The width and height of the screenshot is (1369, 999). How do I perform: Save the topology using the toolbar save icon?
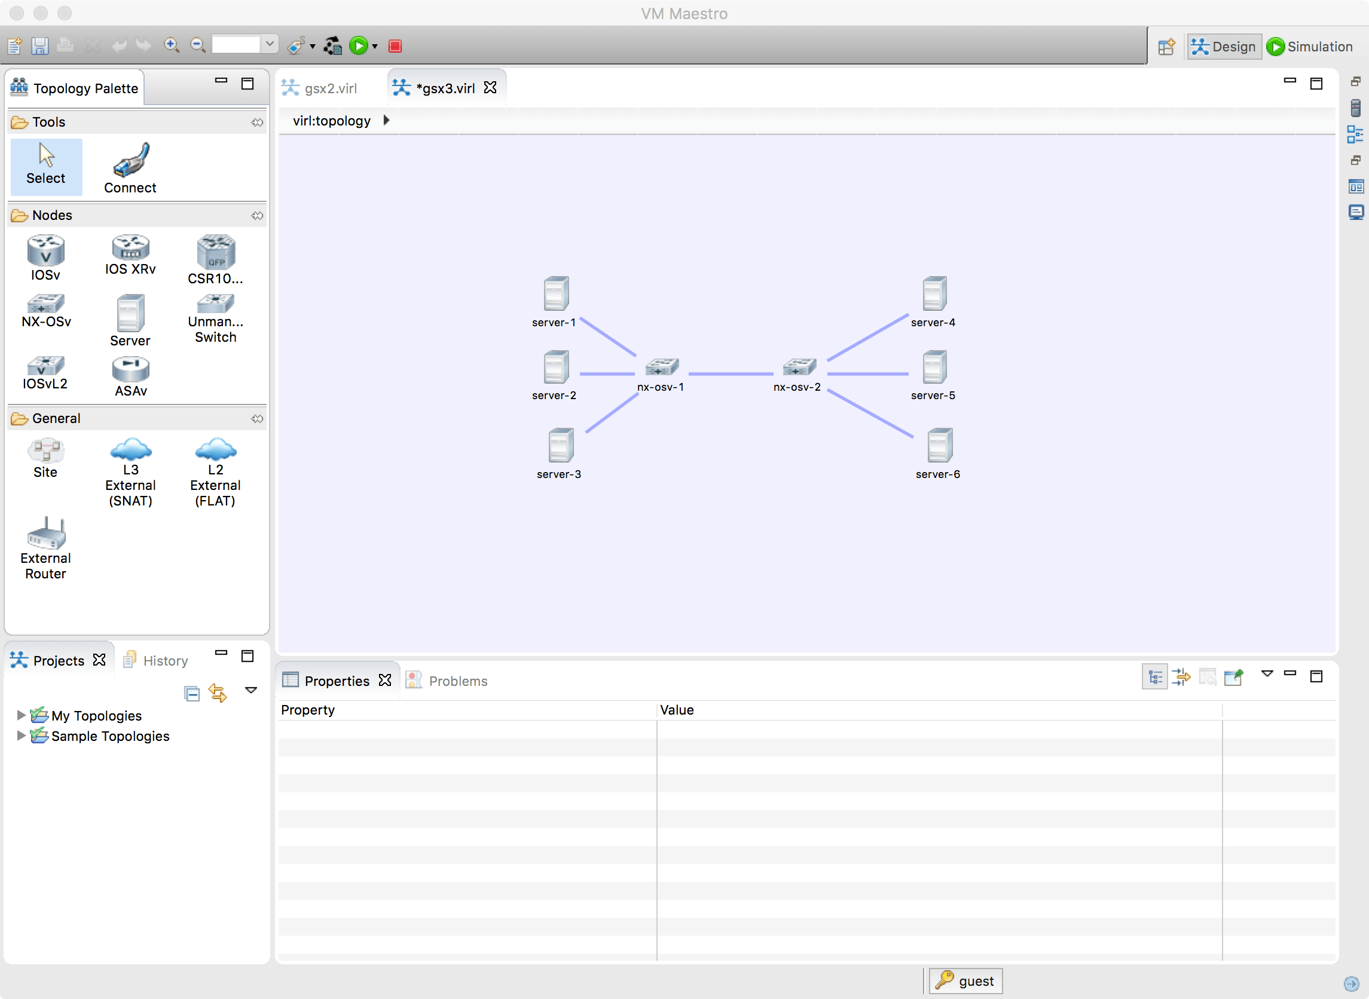tap(39, 45)
